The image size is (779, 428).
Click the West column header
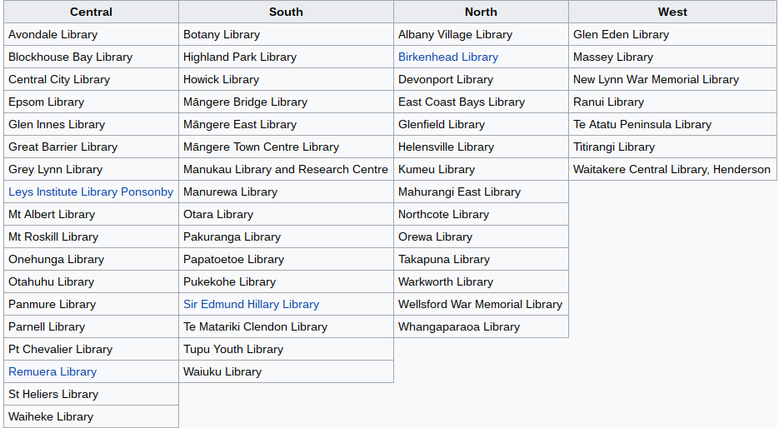click(672, 12)
